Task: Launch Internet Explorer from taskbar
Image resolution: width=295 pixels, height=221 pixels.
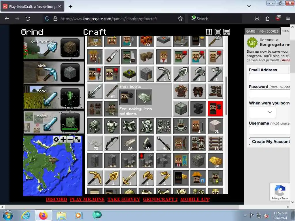Action: 26,215
